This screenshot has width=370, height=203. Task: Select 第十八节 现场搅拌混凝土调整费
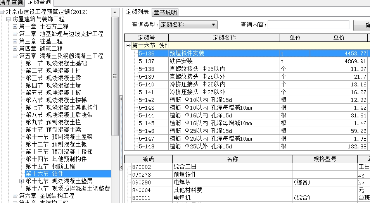point(68,188)
